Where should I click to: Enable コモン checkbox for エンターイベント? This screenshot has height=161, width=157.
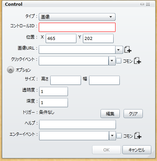119,136
